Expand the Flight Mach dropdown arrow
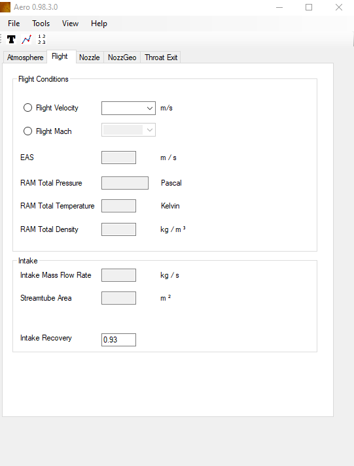The image size is (354, 466). 150,130
